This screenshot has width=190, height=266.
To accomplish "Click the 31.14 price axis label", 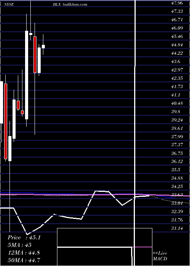I will [177, 228].
